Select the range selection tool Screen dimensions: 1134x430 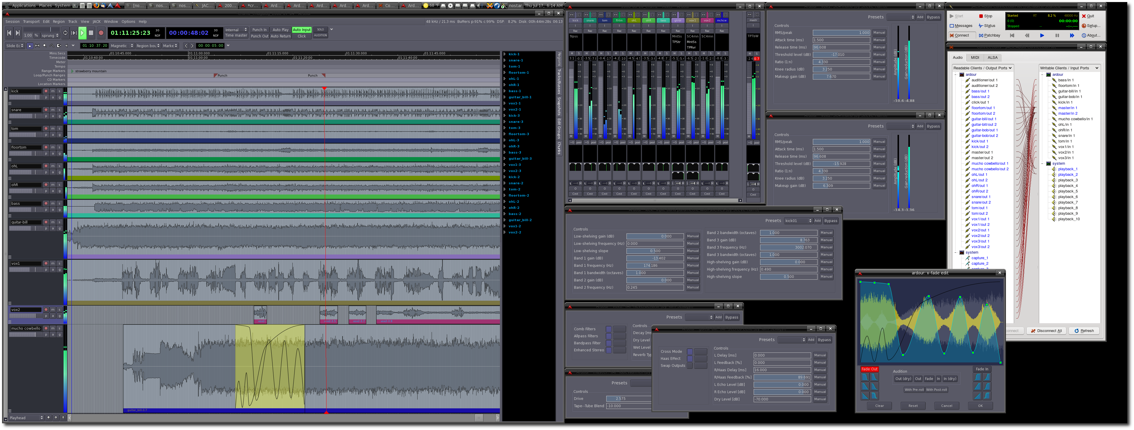[37, 46]
